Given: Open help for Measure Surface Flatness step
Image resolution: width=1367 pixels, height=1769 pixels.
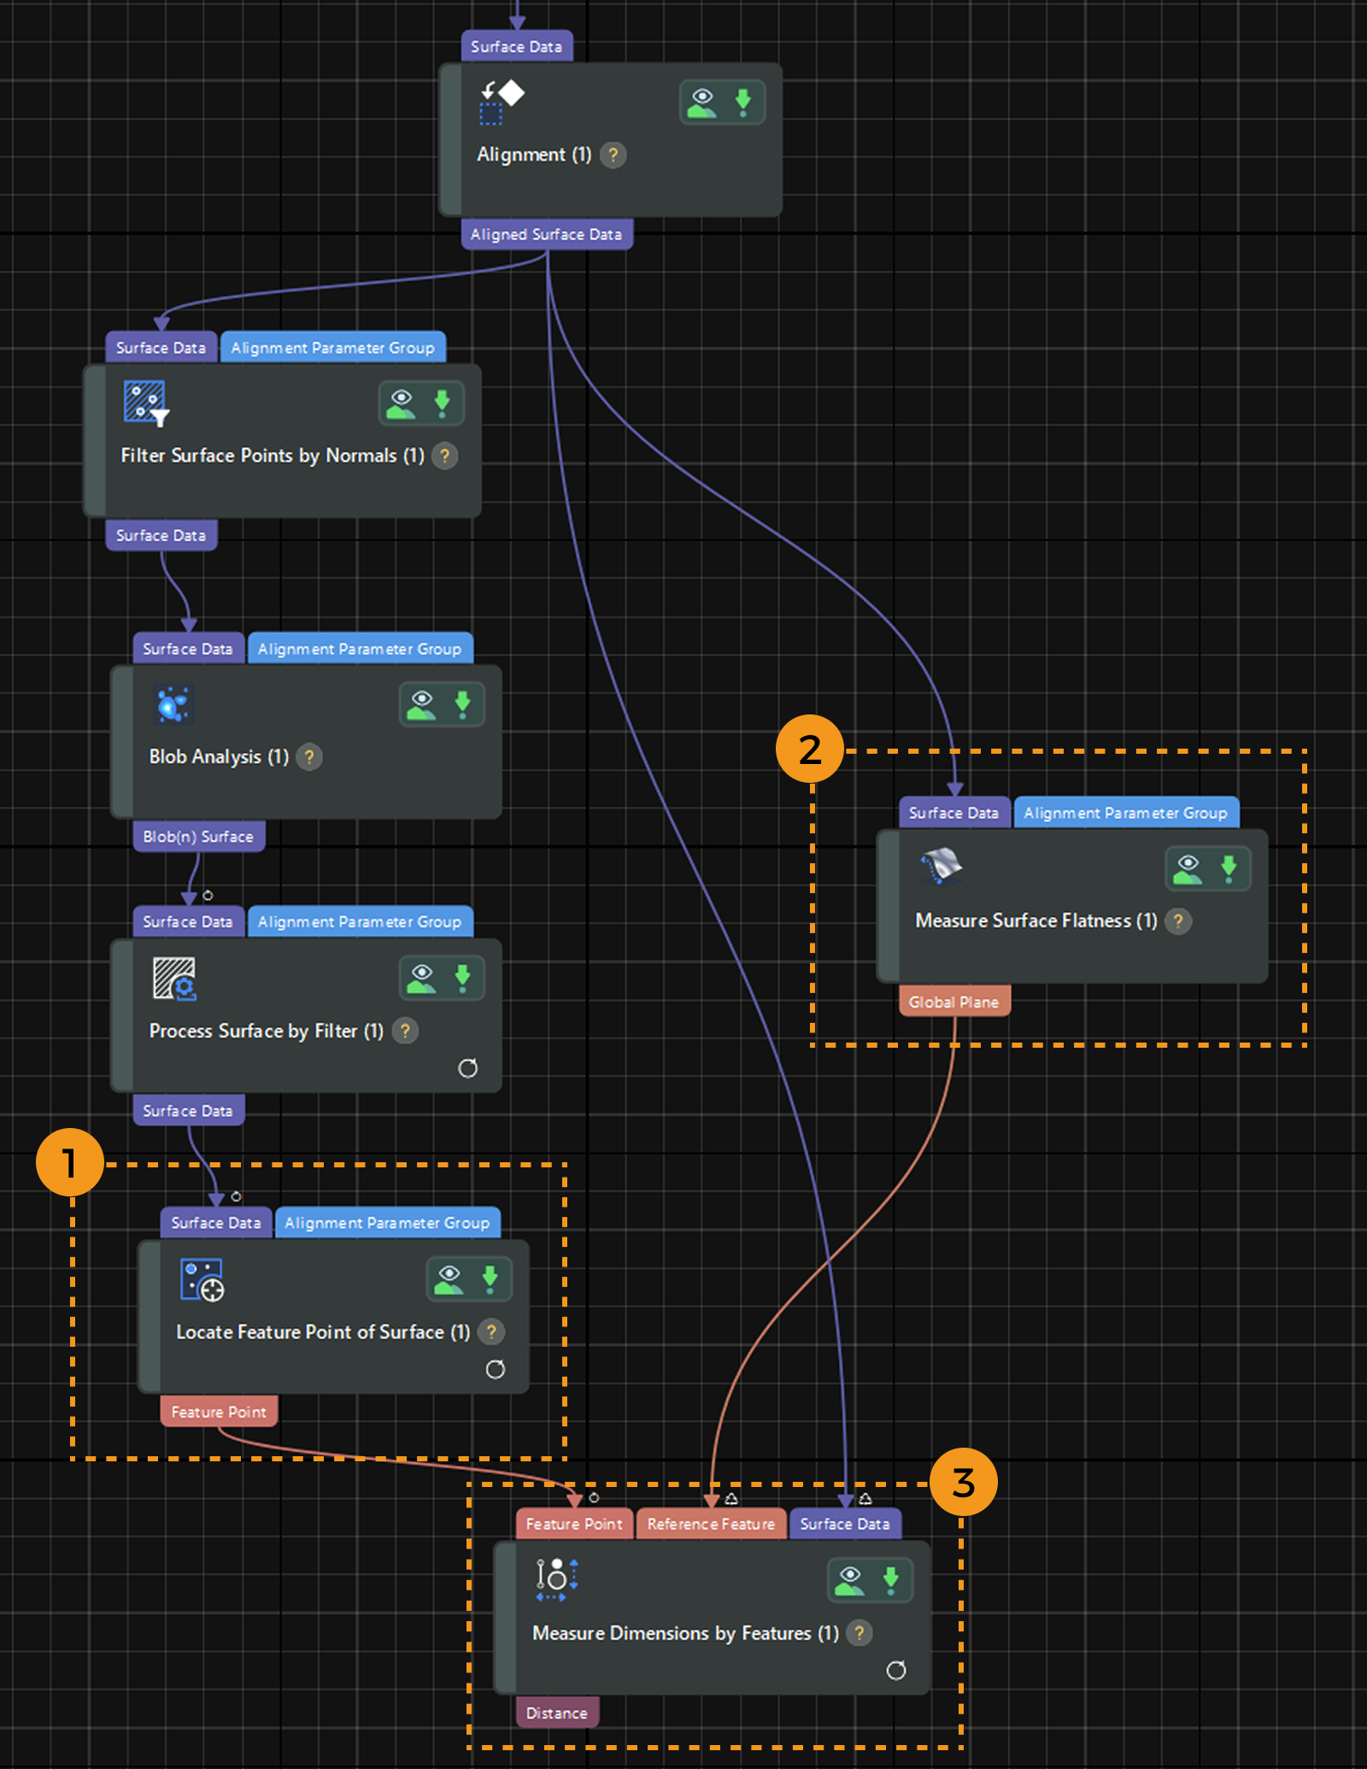Looking at the screenshot, I should tap(1178, 920).
